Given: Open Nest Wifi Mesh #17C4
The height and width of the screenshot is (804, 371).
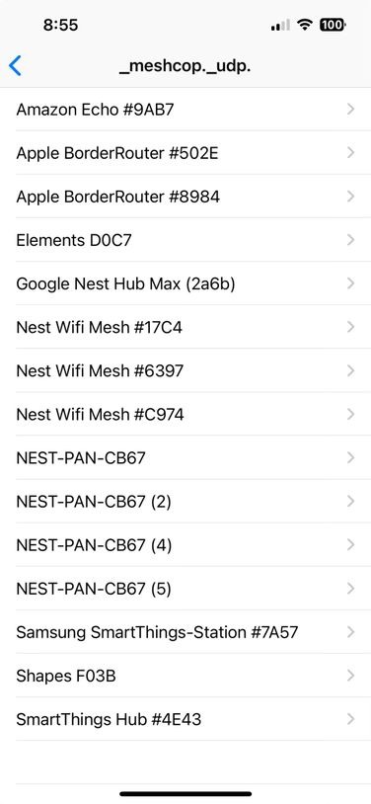Looking at the screenshot, I should (185, 327).
